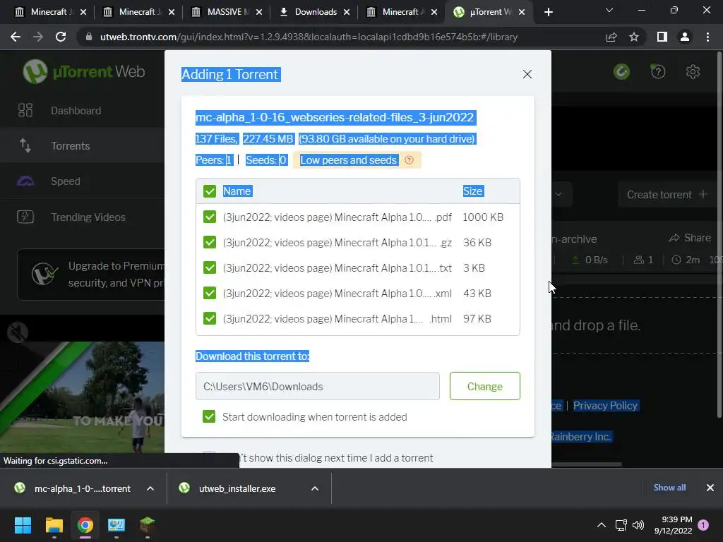Open the volume speaker tray icon
The width and height of the screenshot is (723, 542).
click(638, 525)
